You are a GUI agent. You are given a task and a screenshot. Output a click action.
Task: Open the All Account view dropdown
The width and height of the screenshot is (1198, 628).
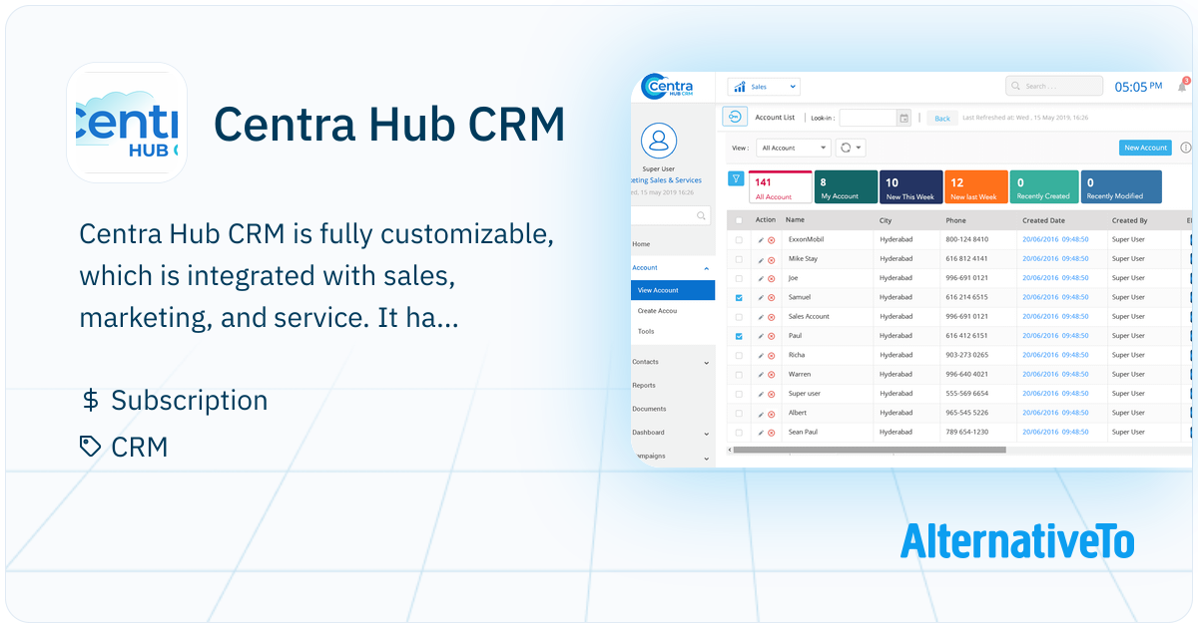pos(794,148)
